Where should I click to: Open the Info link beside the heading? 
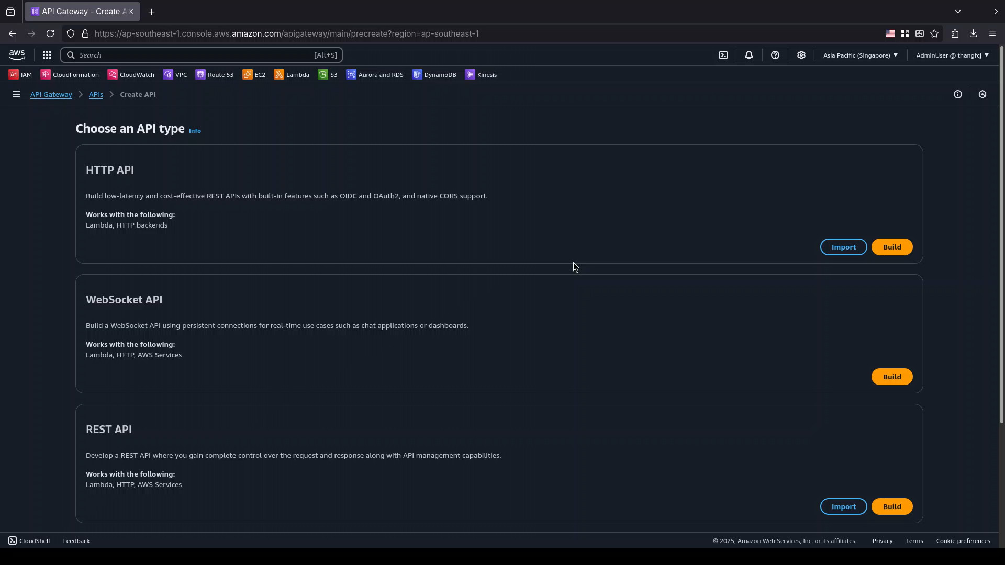click(x=195, y=131)
